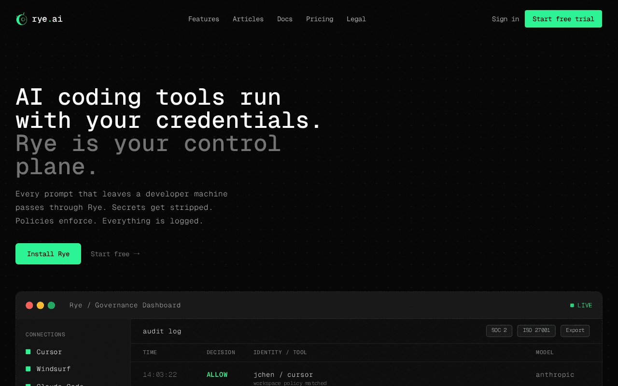Click the Sign in link
The width and height of the screenshot is (618, 386).
click(x=506, y=19)
